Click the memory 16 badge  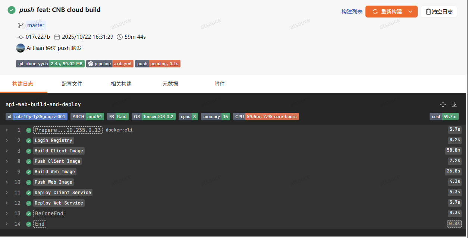(216, 117)
